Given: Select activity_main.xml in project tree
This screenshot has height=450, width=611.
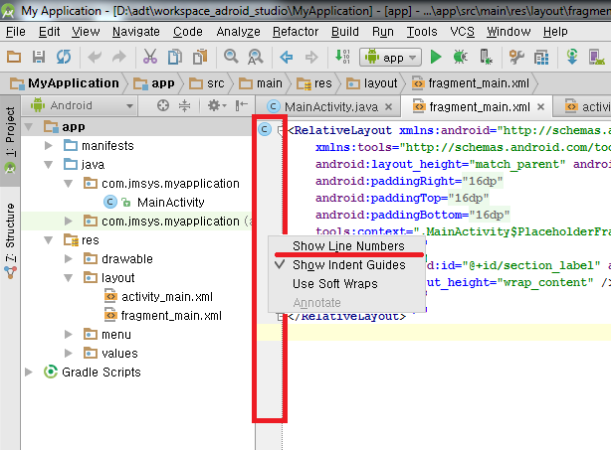Looking at the screenshot, I should tap(167, 297).
